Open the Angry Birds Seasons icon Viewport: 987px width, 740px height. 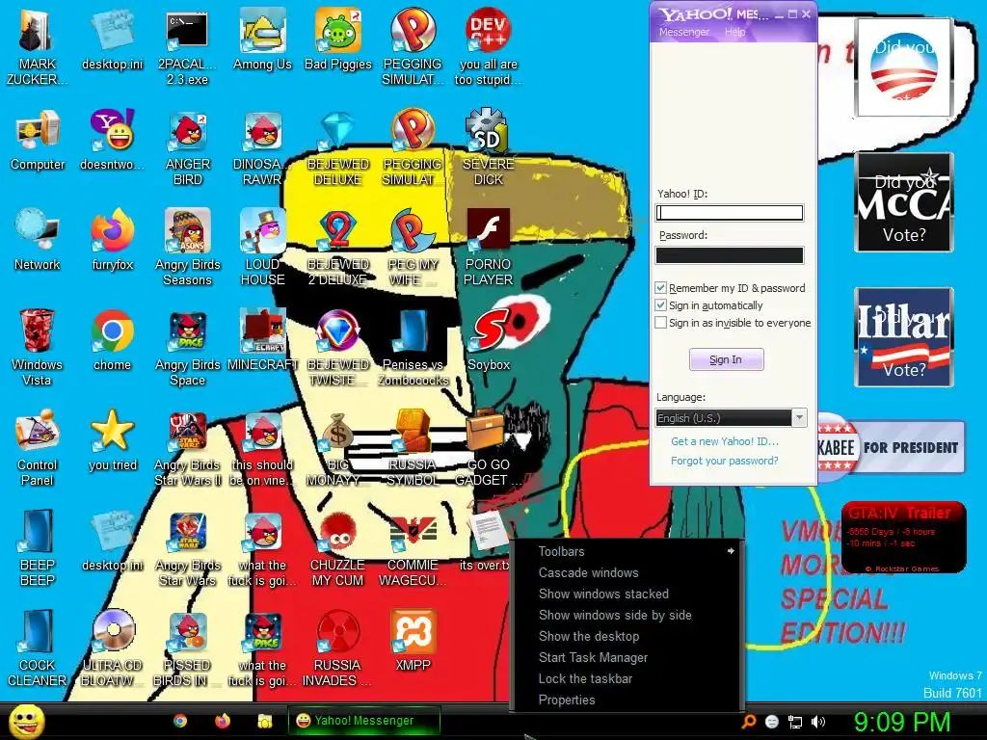pos(188,248)
